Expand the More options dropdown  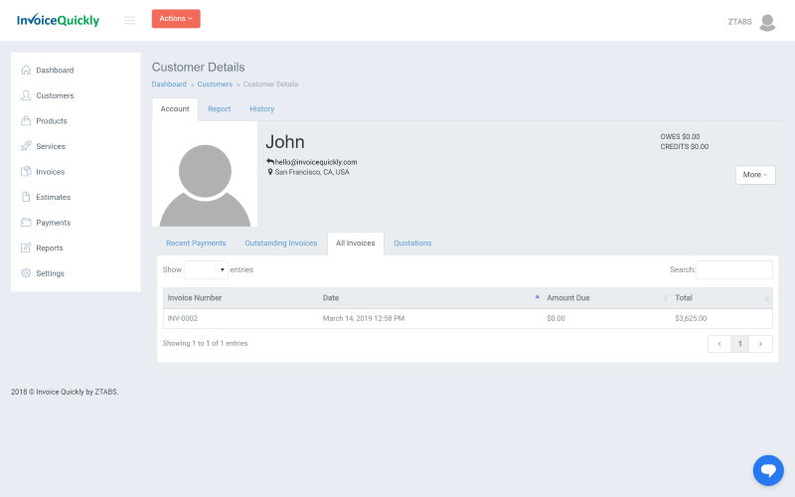pyautogui.click(x=755, y=175)
